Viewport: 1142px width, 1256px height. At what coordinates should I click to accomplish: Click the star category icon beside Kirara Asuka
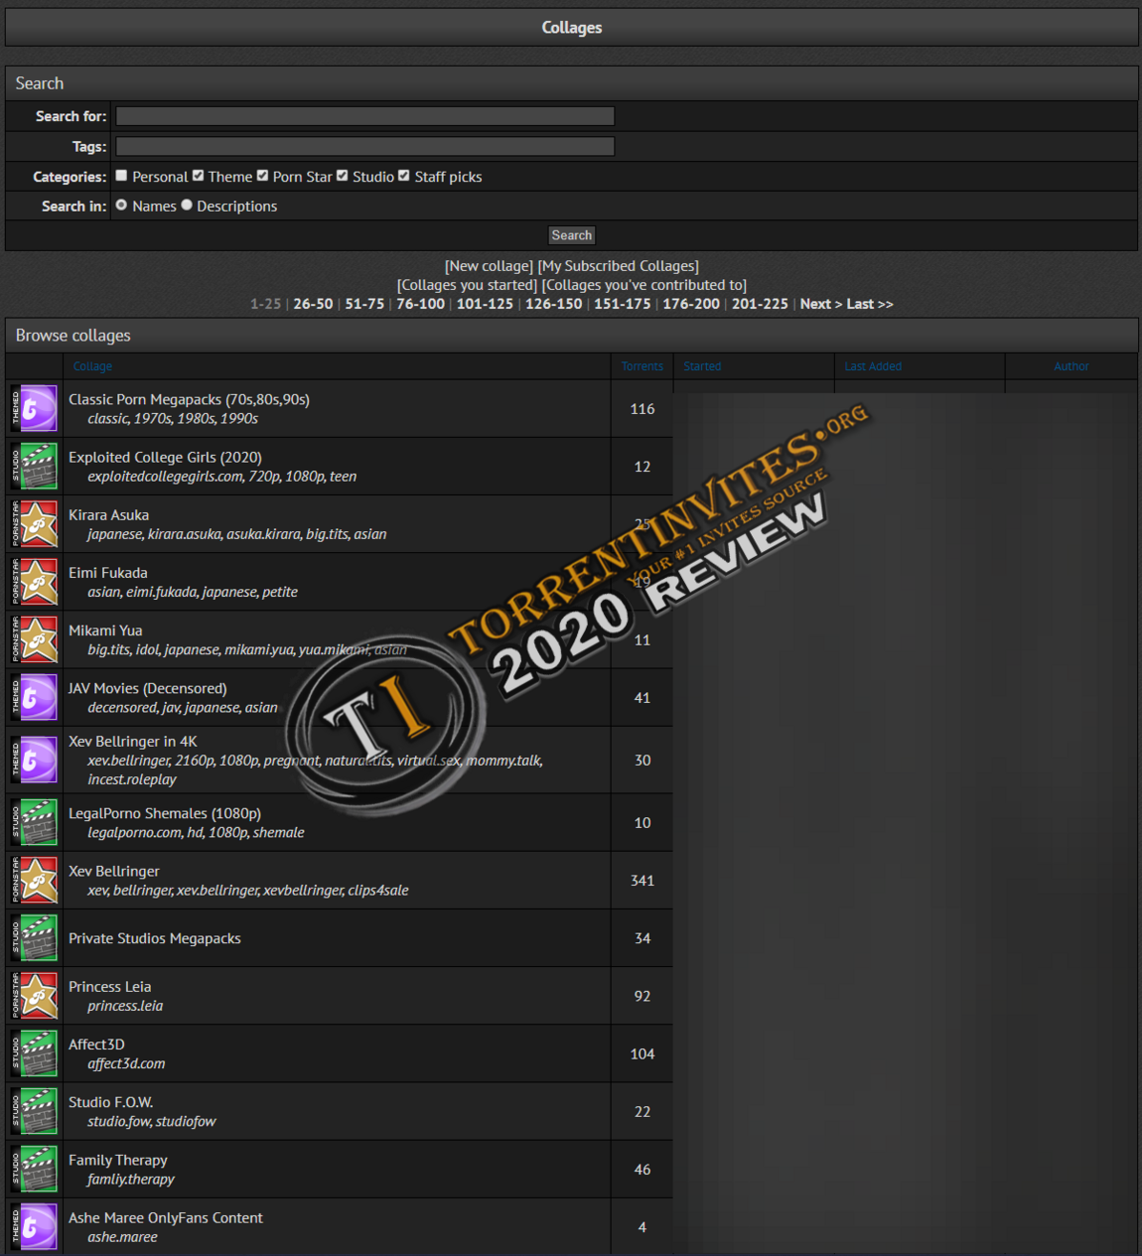point(35,524)
